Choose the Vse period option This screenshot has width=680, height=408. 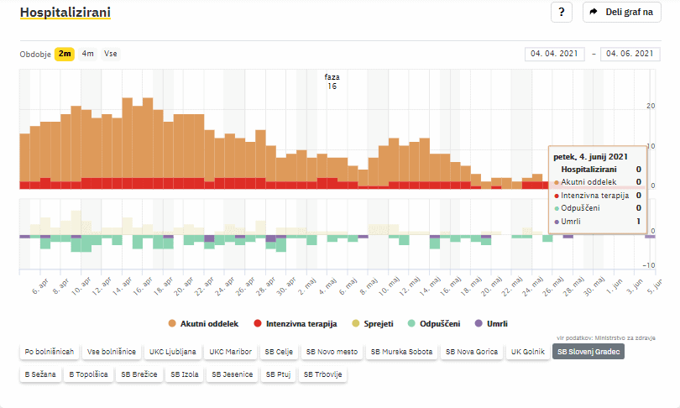(110, 54)
